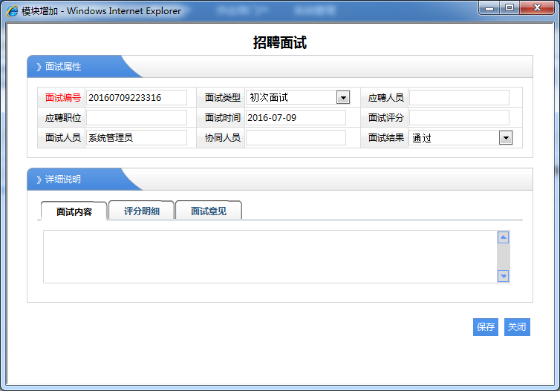Click the 应聘人员 input field
Screen dimensions: 560x391
pos(459,98)
